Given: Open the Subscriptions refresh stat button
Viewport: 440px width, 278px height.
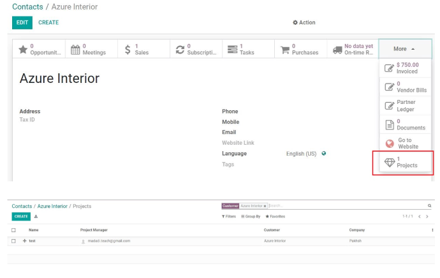Looking at the screenshot, I should point(196,49).
